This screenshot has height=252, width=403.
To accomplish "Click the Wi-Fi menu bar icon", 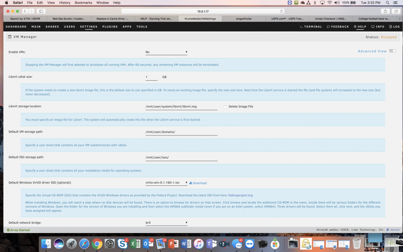I will click(330, 2).
